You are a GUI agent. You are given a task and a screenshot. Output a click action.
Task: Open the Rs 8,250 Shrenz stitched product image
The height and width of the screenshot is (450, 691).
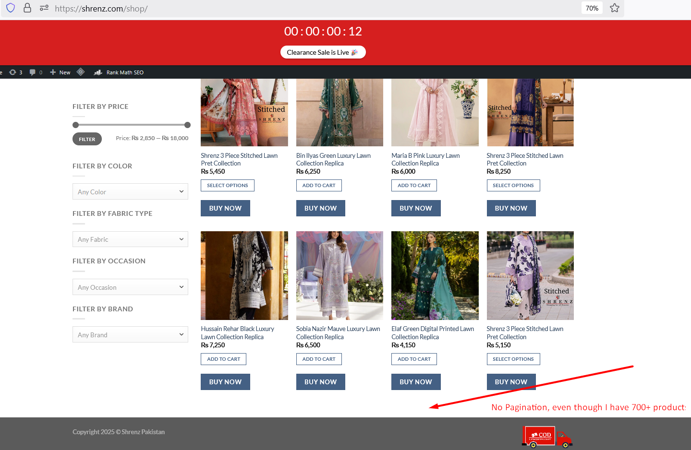pos(530,112)
